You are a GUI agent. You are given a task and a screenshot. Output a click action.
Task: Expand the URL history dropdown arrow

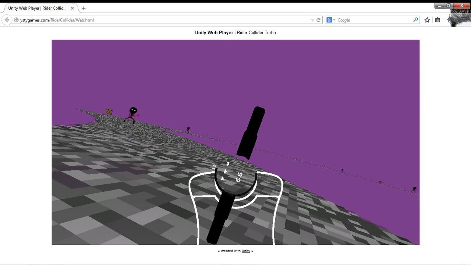(x=312, y=20)
